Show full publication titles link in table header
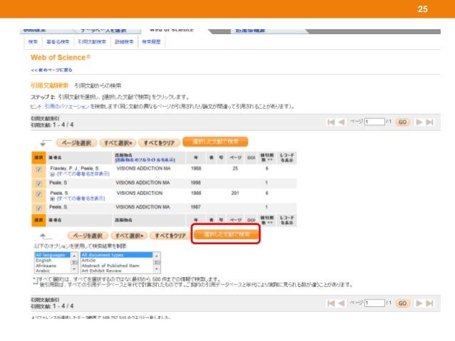 145,160
